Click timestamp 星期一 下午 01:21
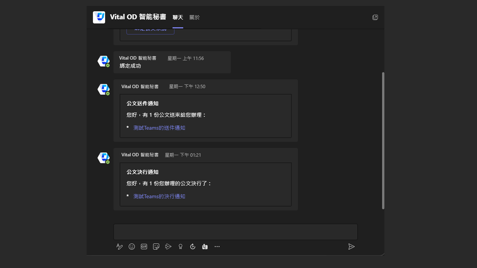 [183, 155]
